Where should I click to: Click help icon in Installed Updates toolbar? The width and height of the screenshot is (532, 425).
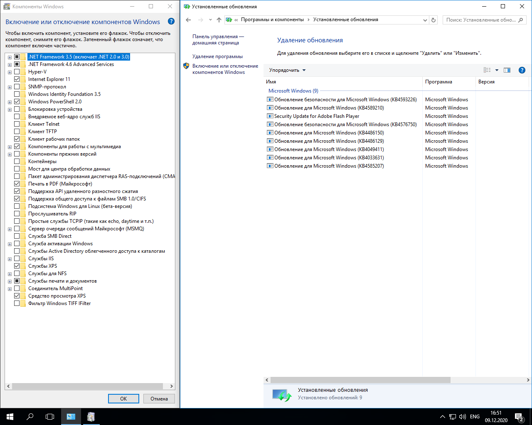(522, 70)
